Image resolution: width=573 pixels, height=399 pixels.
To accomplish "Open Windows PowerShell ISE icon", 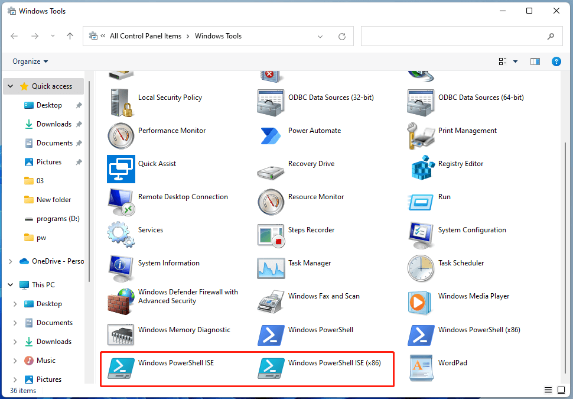I will [x=121, y=368].
